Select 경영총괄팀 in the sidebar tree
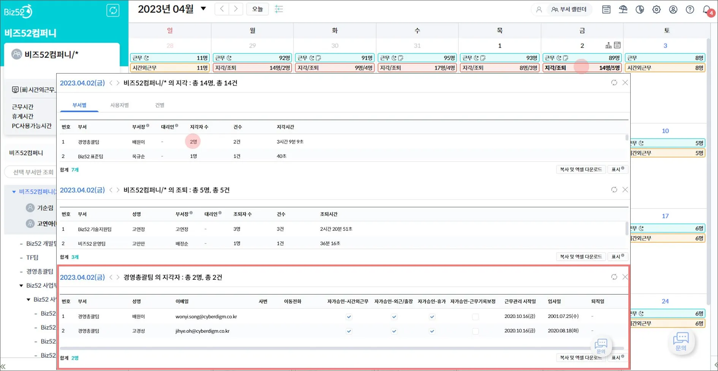 click(40, 271)
